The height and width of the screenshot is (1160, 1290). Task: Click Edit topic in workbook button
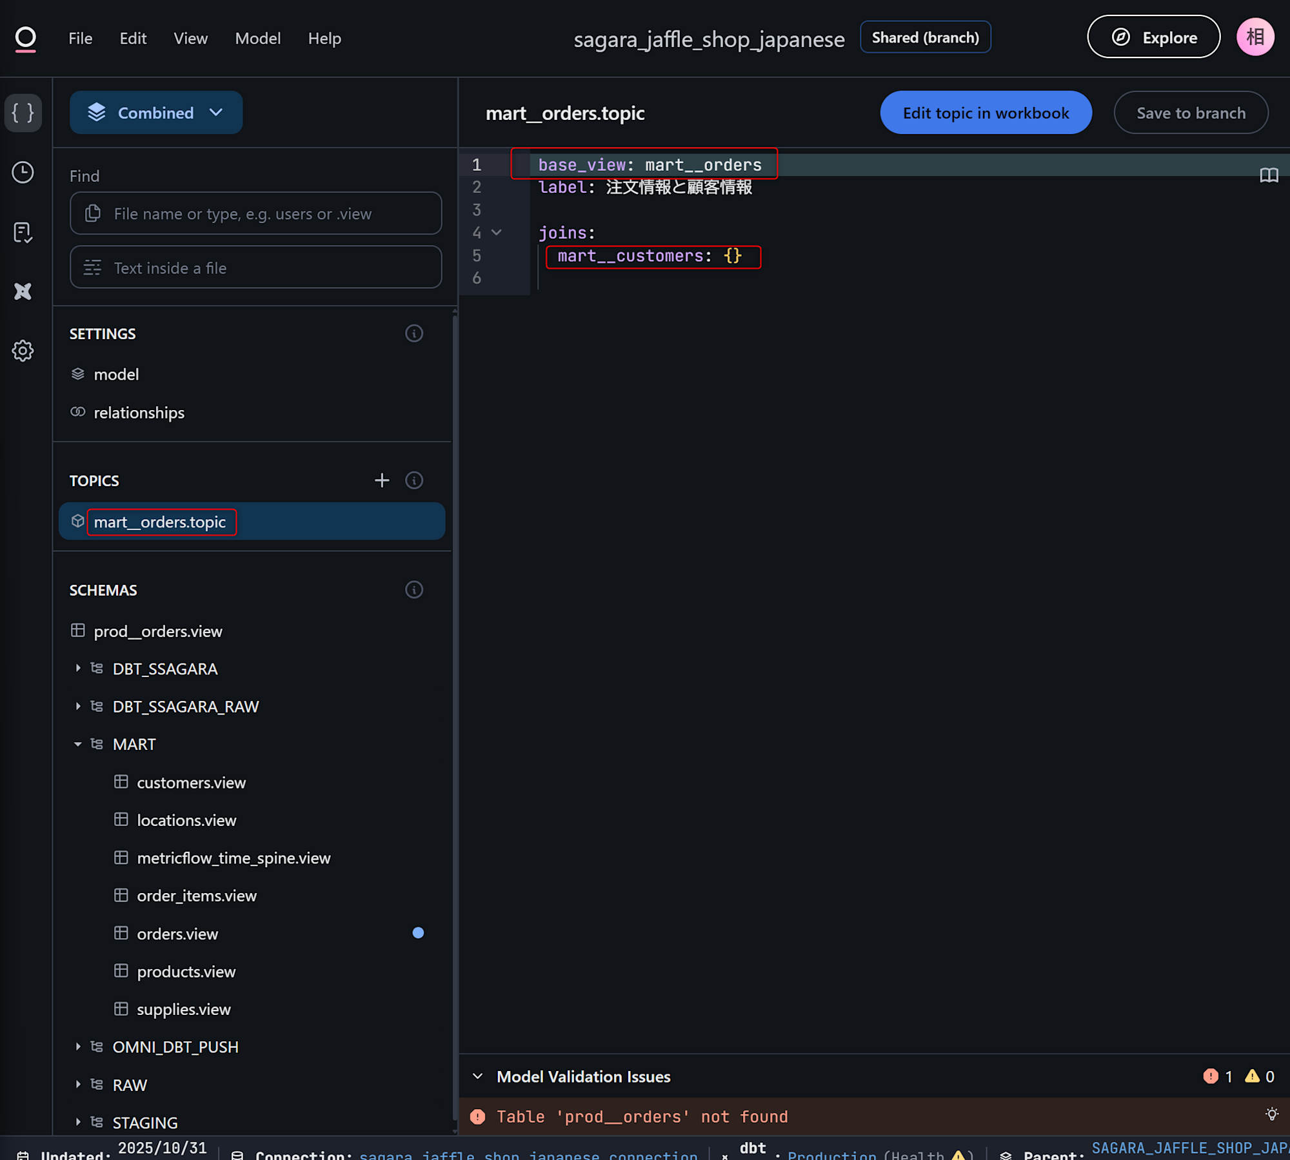tap(985, 113)
